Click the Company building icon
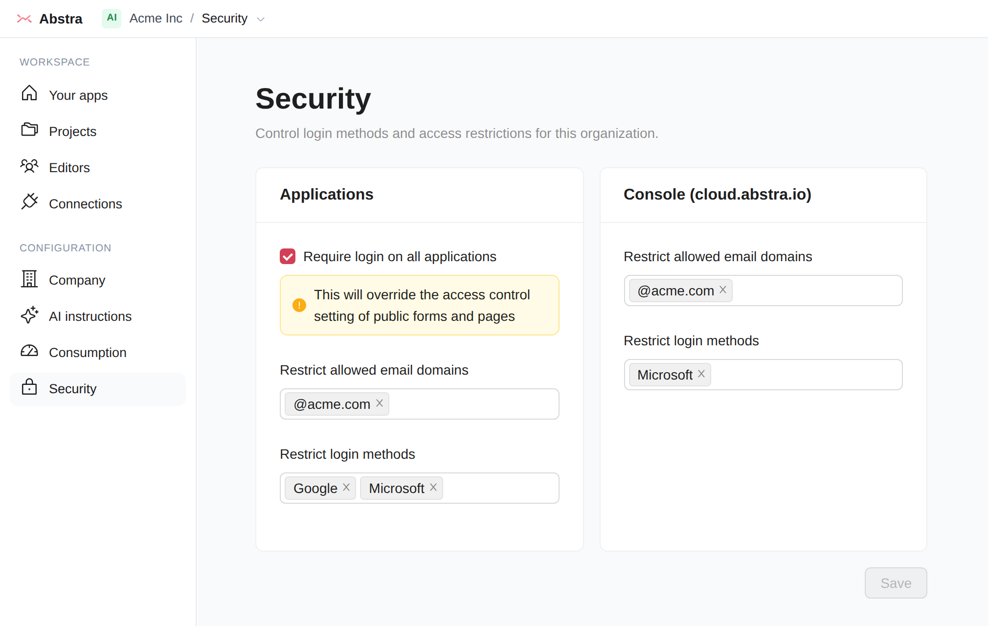988x626 pixels. [29, 278]
